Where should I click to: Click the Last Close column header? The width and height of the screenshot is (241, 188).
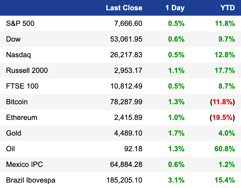pyautogui.click(x=124, y=8)
